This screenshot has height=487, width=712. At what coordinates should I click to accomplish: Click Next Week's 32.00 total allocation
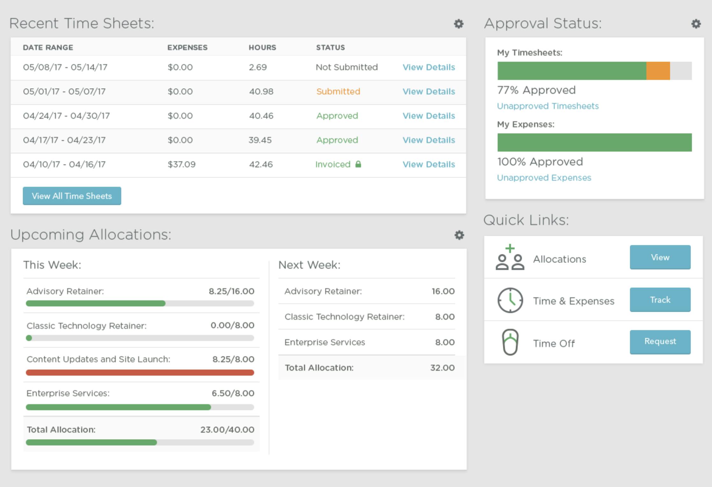[442, 368]
